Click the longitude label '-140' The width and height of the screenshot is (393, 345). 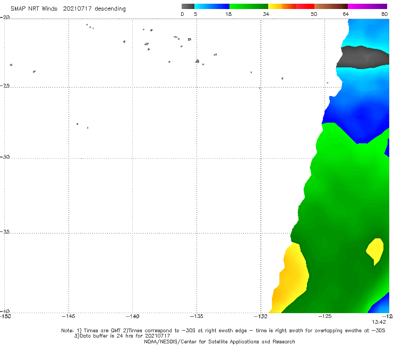click(132, 316)
